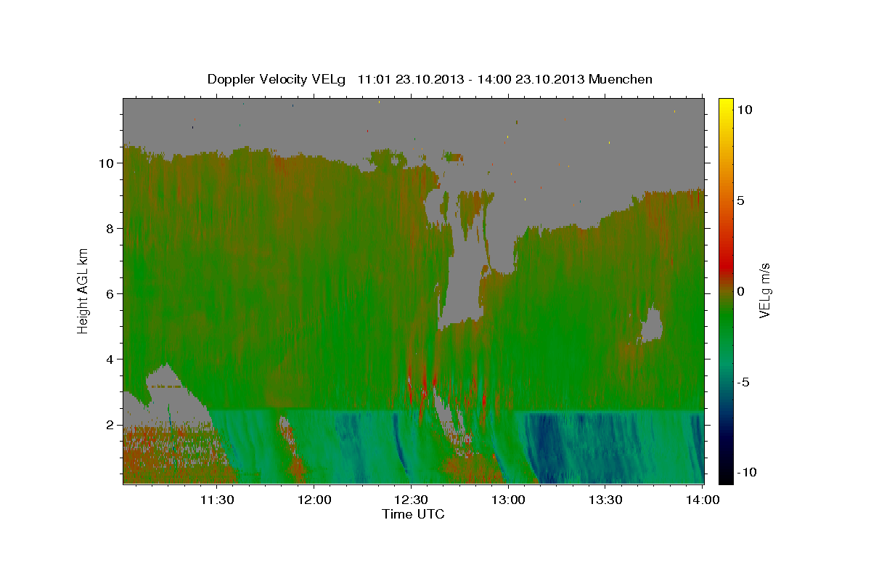Click the small gray gap near 13:45, 5 km
Image resolution: width=871 pixels, height=581 pixels.
point(652,325)
